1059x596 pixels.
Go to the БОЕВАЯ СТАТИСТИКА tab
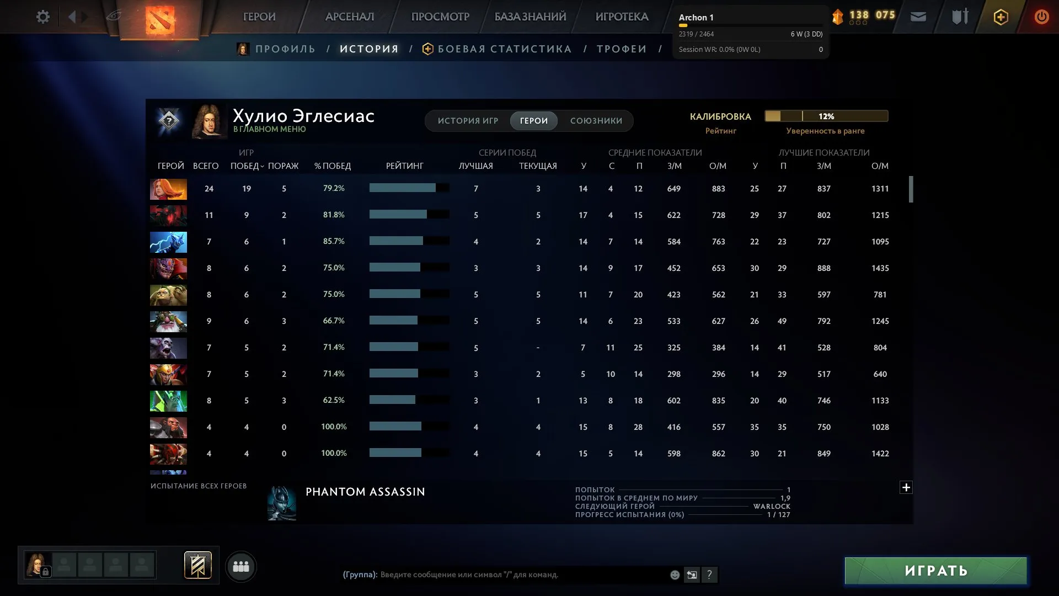click(505, 49)
